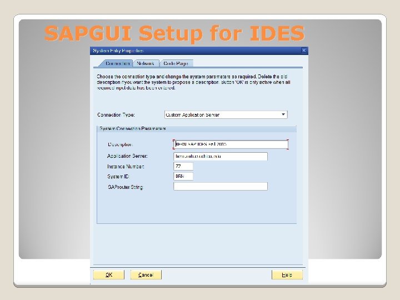Click the 'Description:' label
The height and width of the screenshot is (300, 400).
(120, 144)
